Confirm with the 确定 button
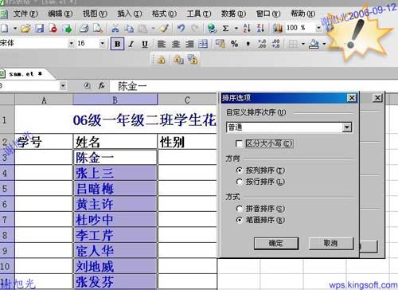398x290 pixels. click(x=276, y=243)
